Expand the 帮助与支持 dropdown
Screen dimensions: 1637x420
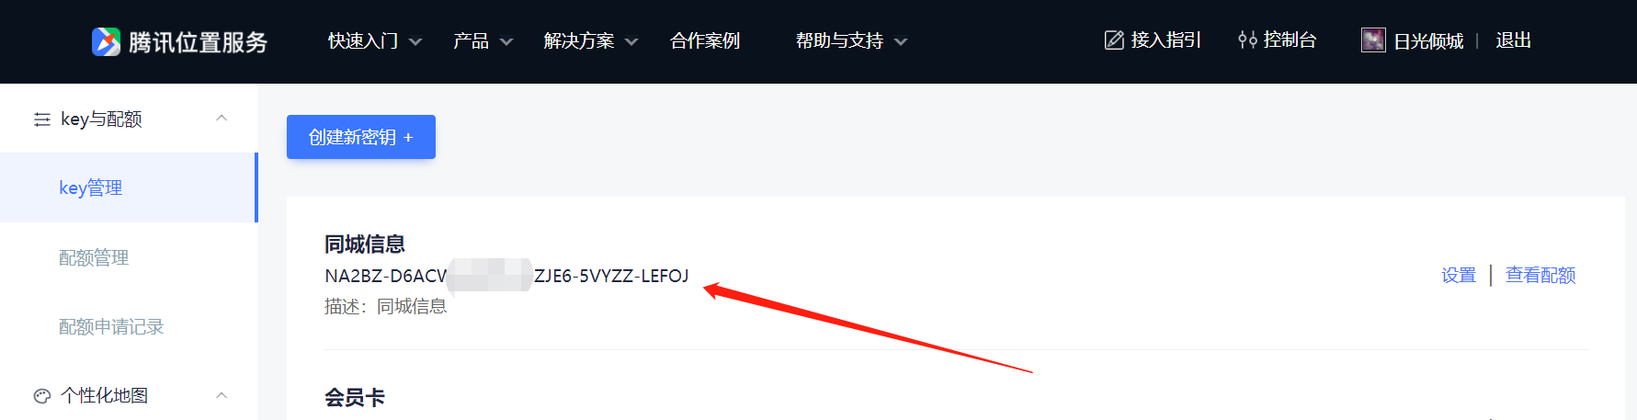click(x=851, y=41)
